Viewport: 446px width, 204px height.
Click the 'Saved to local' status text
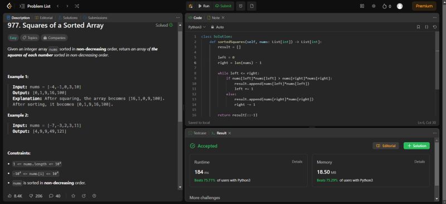[x=199, y=123]
